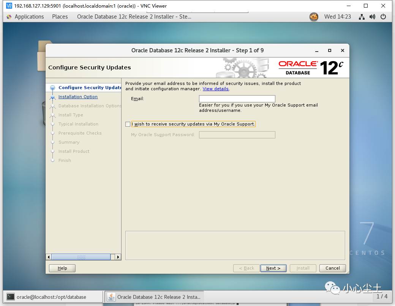Cancel the Oracle installer

[332, 268]
